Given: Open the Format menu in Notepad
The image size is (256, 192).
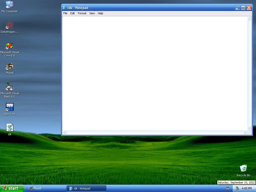Looking at the screenshot, I should [x=82, y=13].
